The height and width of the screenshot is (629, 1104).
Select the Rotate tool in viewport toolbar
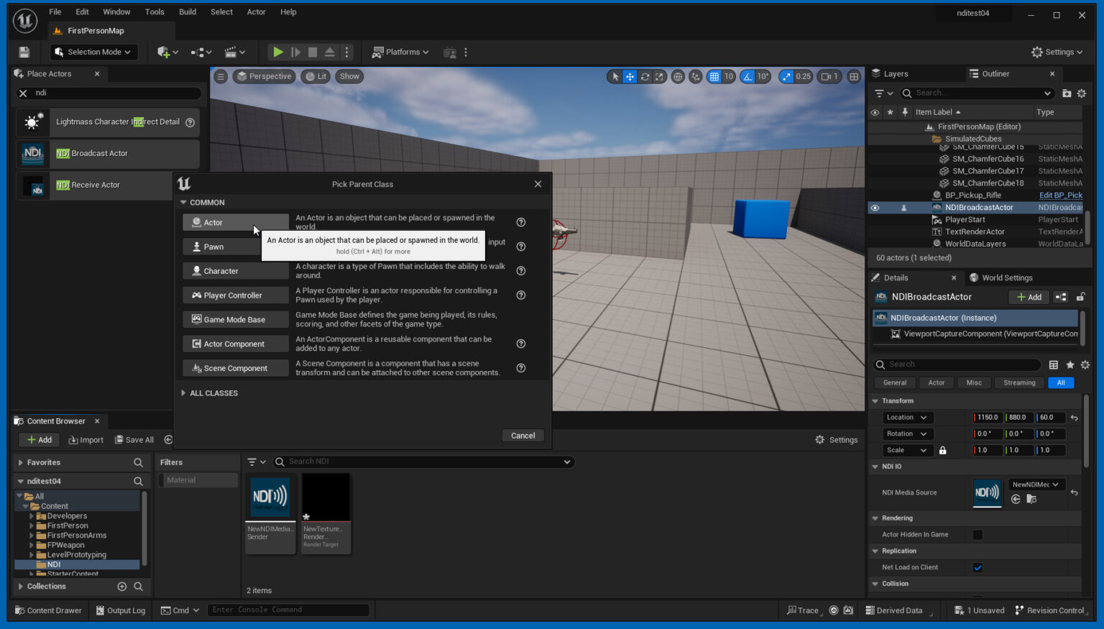pos(645,76)
